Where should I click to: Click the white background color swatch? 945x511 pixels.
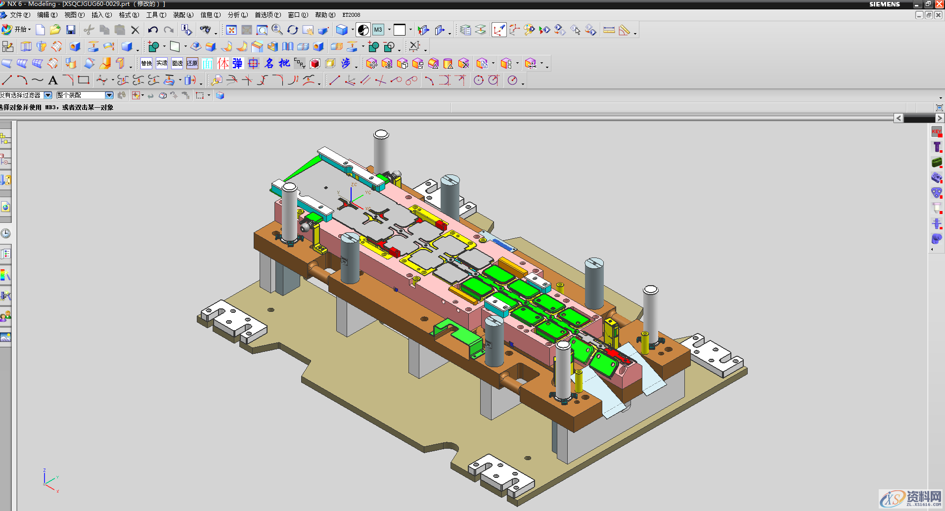[x=400, y=30]
